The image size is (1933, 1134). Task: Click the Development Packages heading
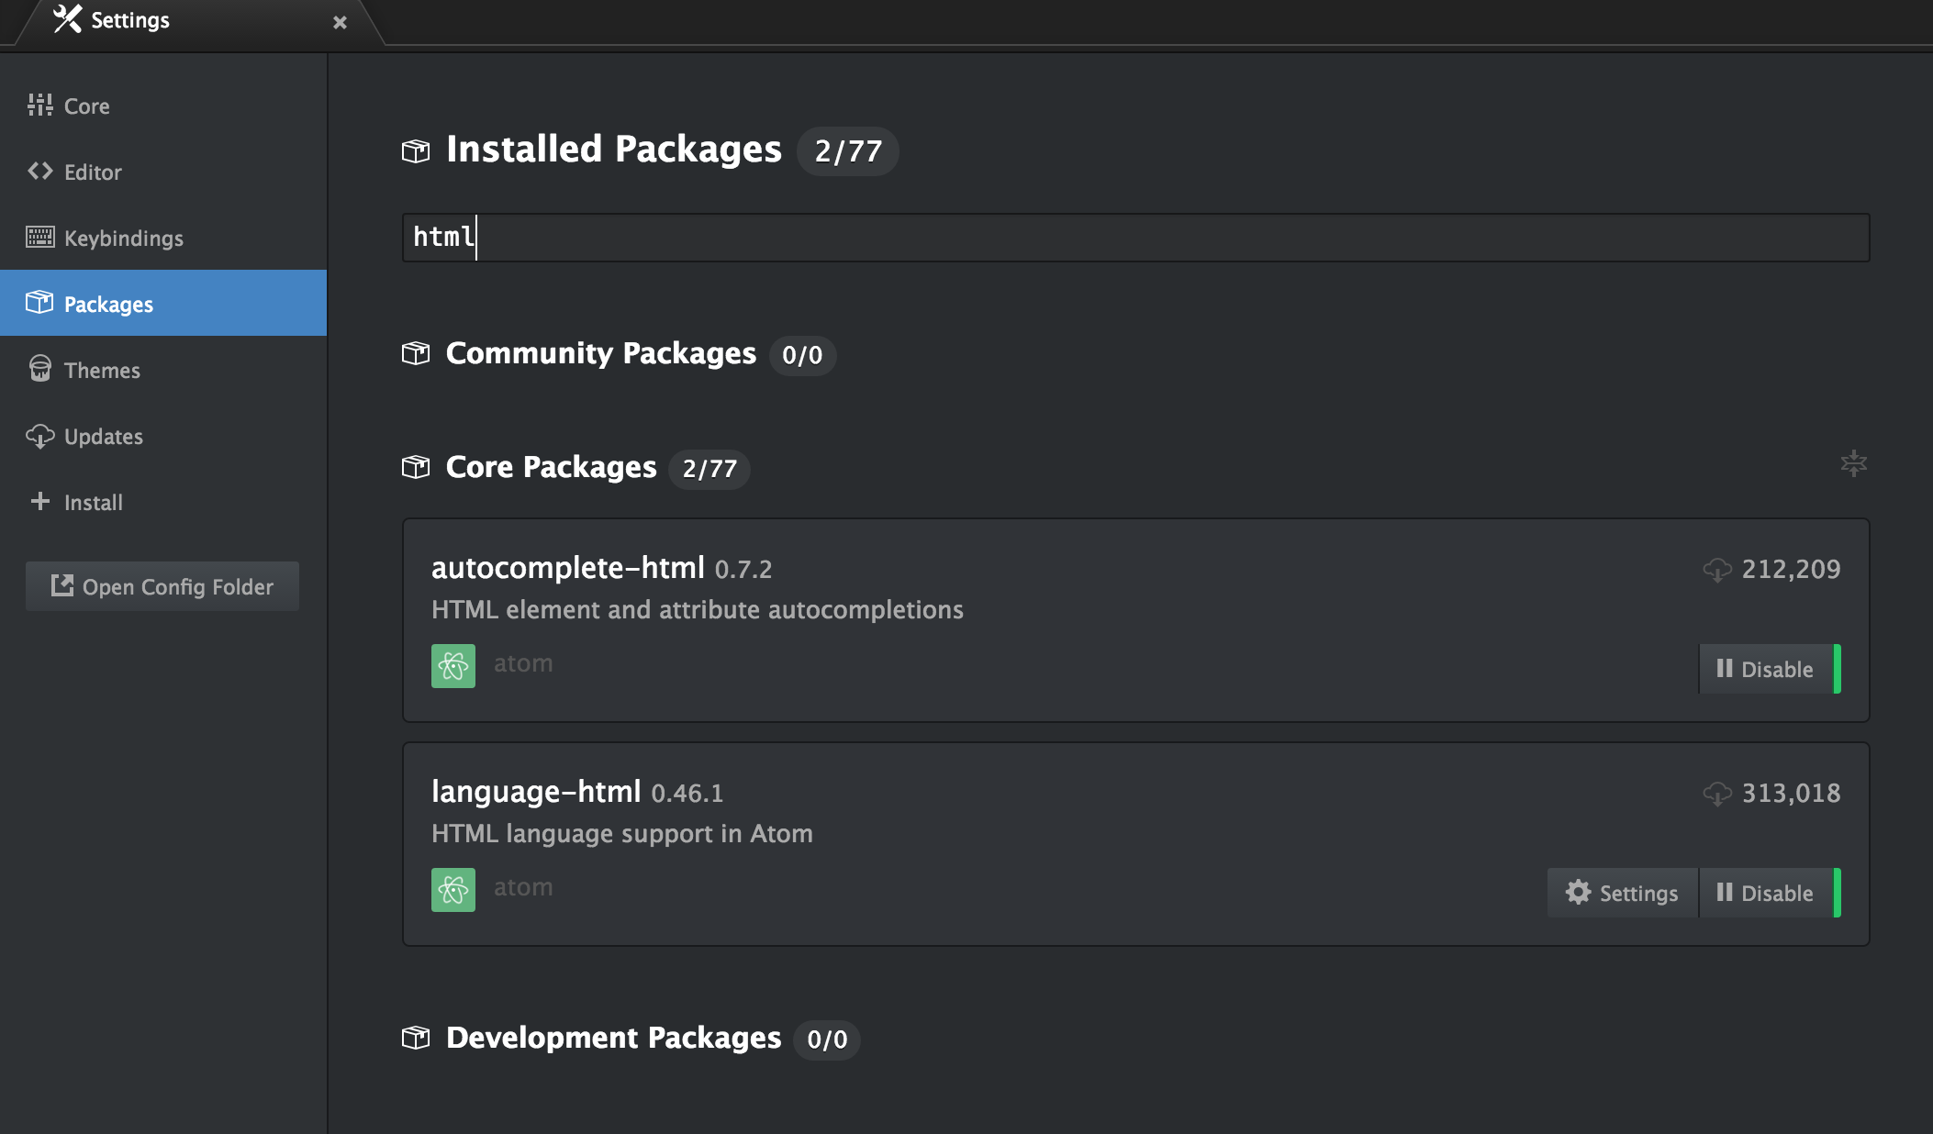pyautogui.click(x=613, y=1038)
